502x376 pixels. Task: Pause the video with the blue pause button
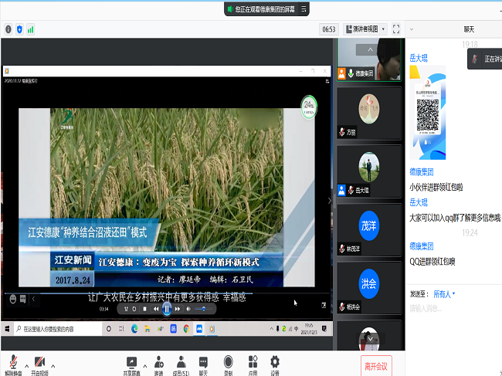click(167, 309)
